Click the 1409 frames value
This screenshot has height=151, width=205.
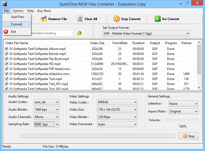pos(186,74)
